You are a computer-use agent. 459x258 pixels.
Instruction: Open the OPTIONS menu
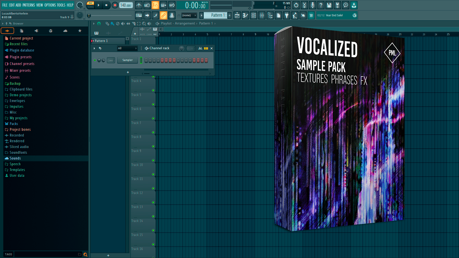click(x=50, y=5)
